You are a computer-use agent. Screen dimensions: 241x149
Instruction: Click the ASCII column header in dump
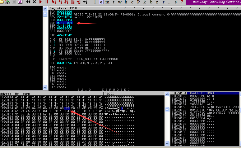click(119, 94)
